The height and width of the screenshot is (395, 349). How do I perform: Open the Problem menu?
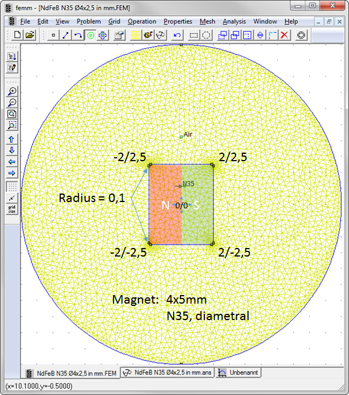click(89, 22)
